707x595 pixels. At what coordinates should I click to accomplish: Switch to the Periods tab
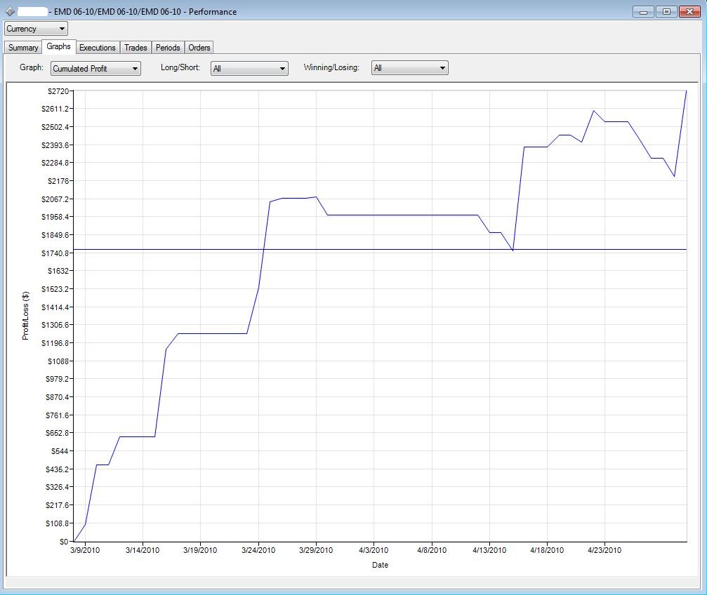point(168,48)
